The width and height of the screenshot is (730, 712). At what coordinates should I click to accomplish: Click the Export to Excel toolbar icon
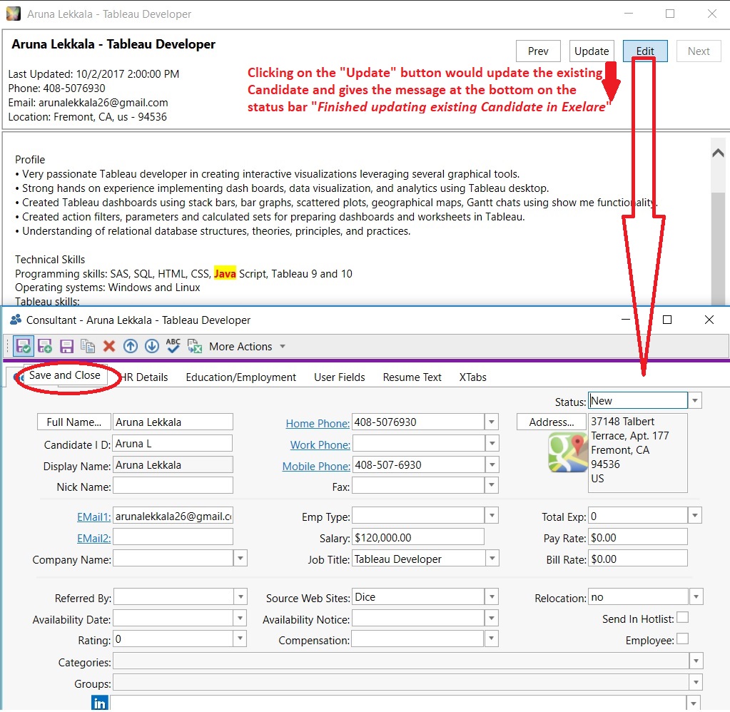(195, 346)
